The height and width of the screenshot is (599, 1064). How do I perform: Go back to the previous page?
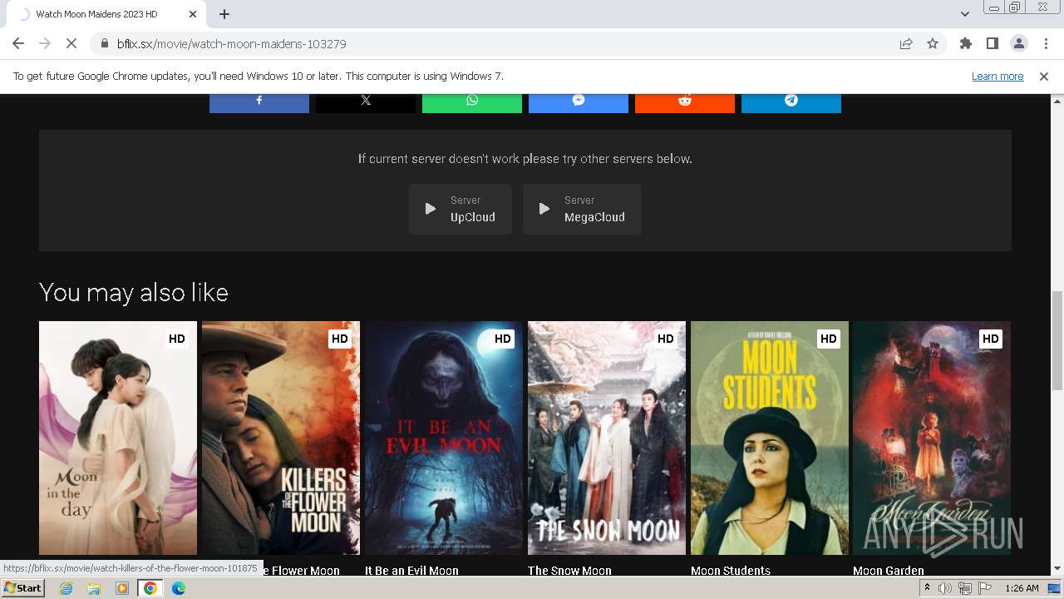18,43
